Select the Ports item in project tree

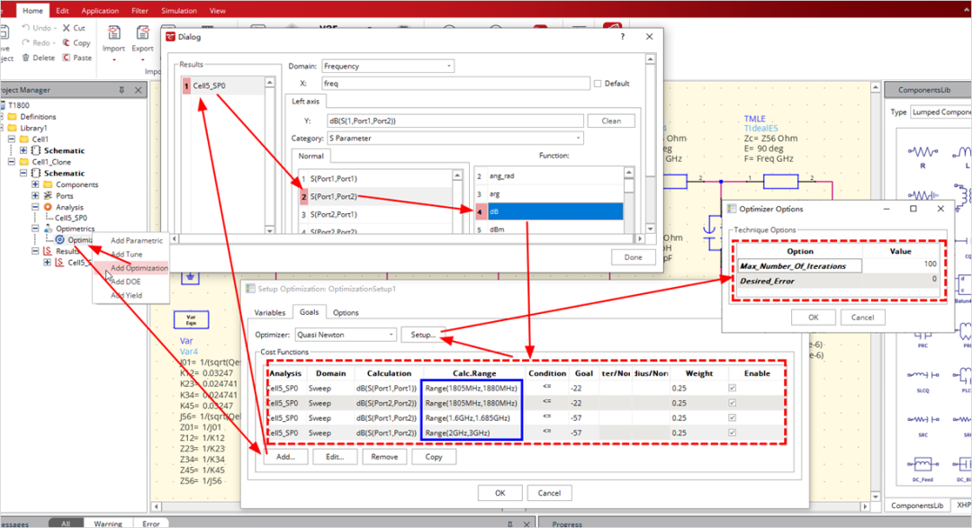point(64,195)
